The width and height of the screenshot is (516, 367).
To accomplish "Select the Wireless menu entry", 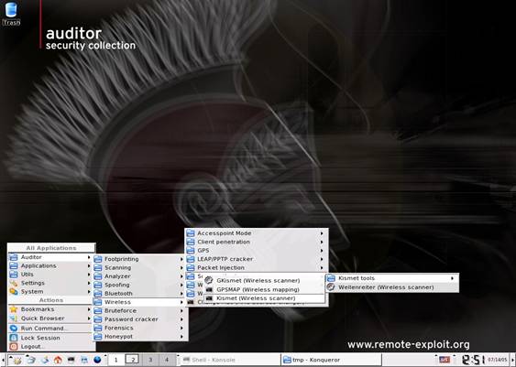I will (x=139, y=302).
